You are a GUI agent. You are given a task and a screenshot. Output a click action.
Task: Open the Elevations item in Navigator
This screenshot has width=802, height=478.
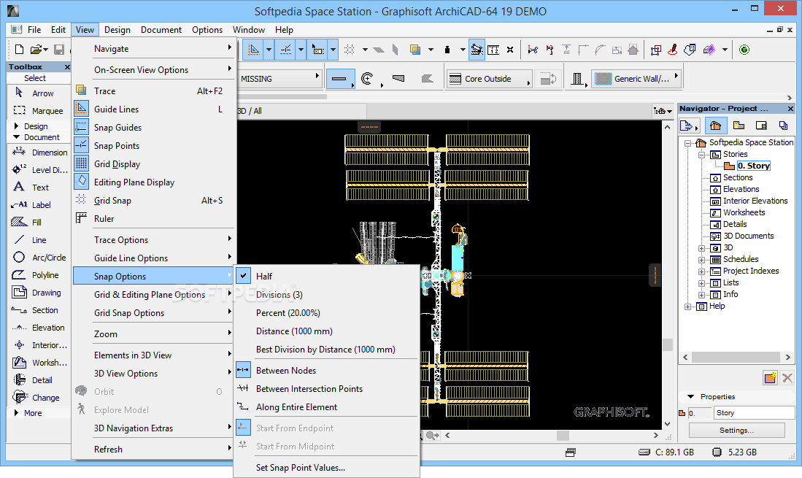point(741,189)
